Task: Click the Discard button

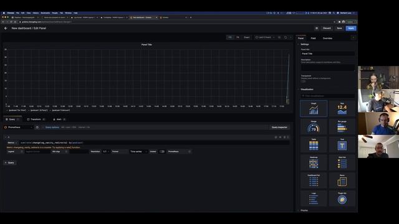Action: click(x=327, y=28)
